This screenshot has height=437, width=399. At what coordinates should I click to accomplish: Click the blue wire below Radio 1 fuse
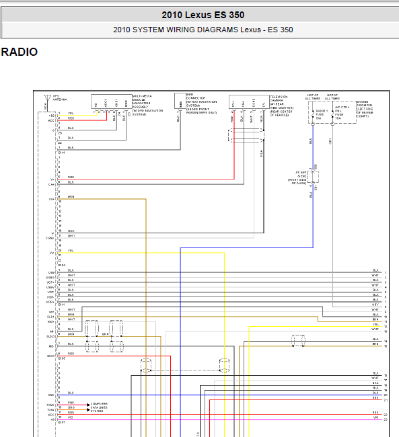[313, 147]
